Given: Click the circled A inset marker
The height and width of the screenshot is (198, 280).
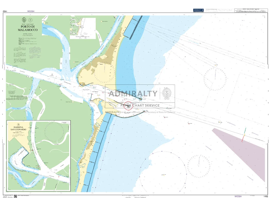Looking at the screenshot, I should 18,125.
